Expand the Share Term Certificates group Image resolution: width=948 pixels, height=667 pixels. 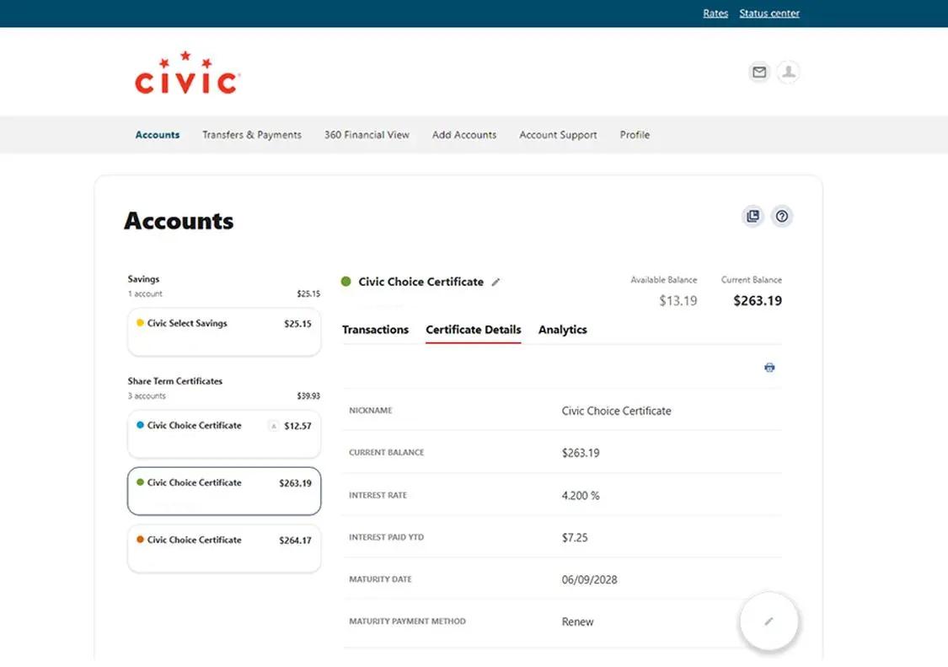coord(174,381)
